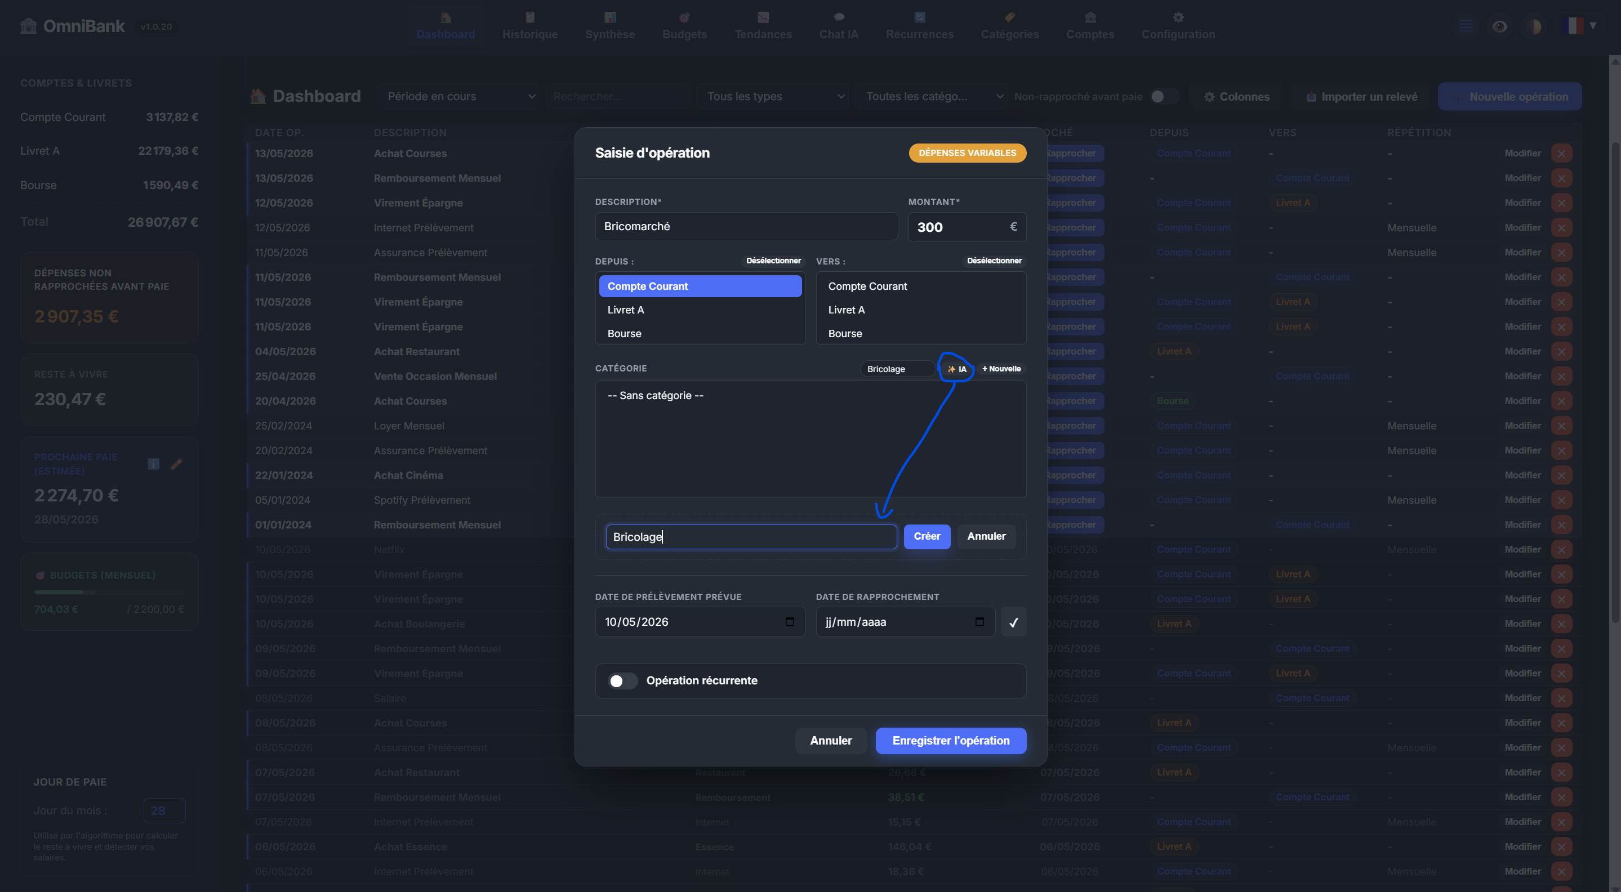1621x892 pixels.
Task: Open the Chat IA tab
Action: [838, 26]
